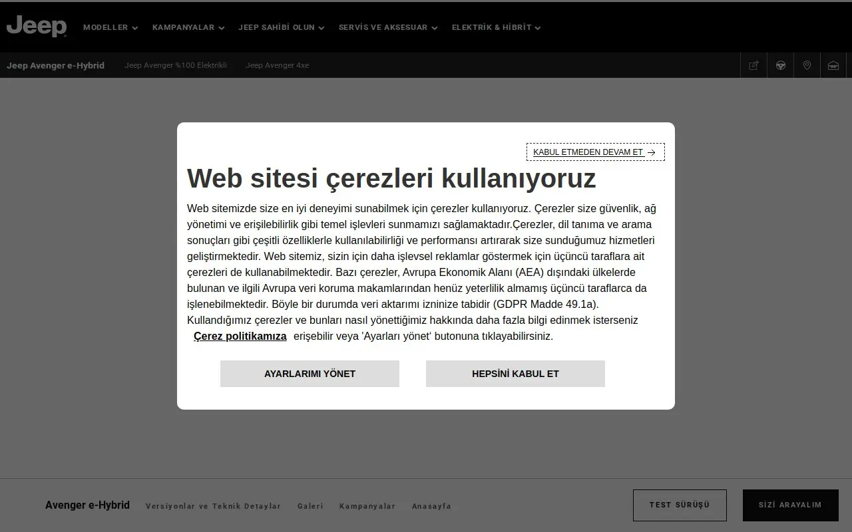This screenshot has height=532, width=852.
Task: Click the Jeep logo
Action: click(x=37, y=27)
